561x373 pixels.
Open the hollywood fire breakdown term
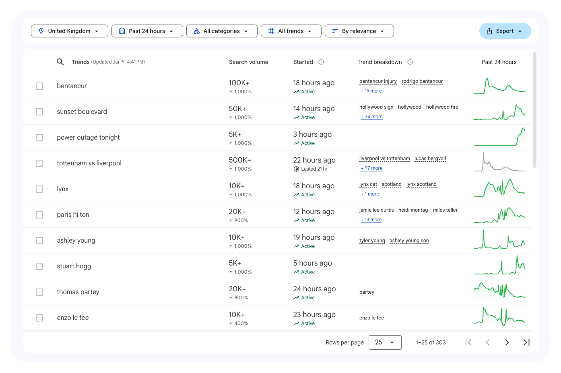(442, 107)
